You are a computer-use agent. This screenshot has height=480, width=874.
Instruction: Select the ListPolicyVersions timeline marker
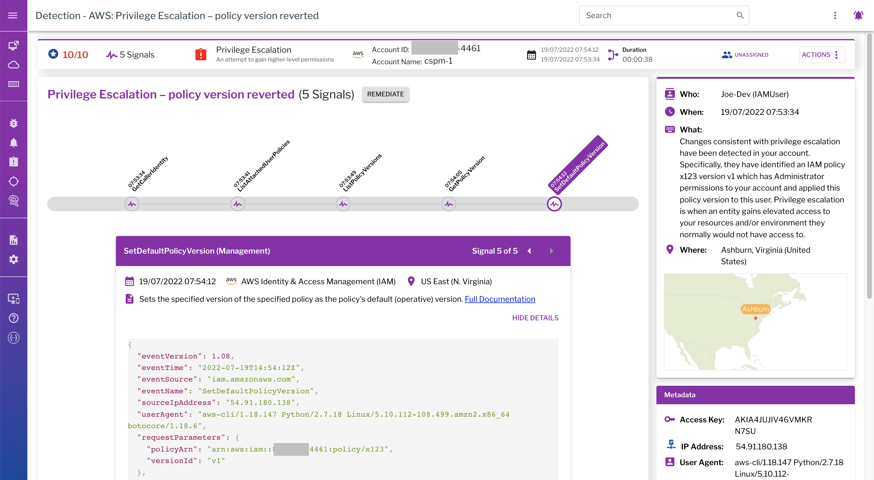click(343, 204)
